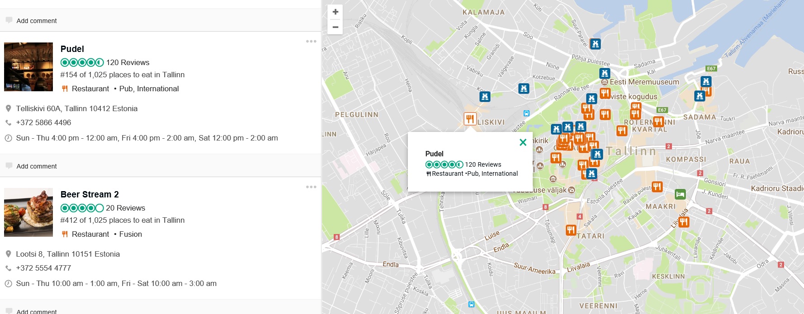Open options menu for Pudel listing

pos(311,42)
